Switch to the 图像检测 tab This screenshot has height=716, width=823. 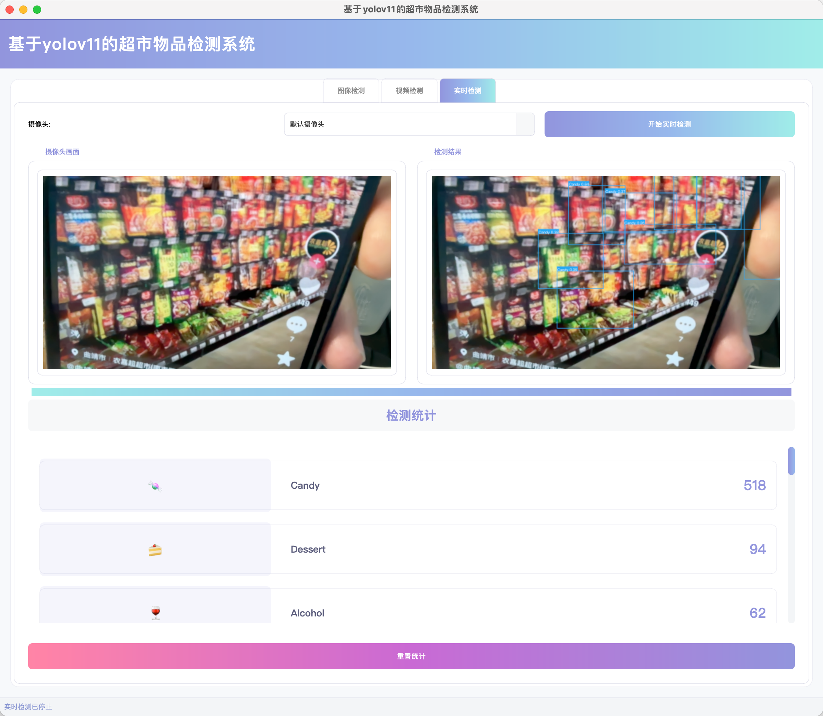(351, 91)
